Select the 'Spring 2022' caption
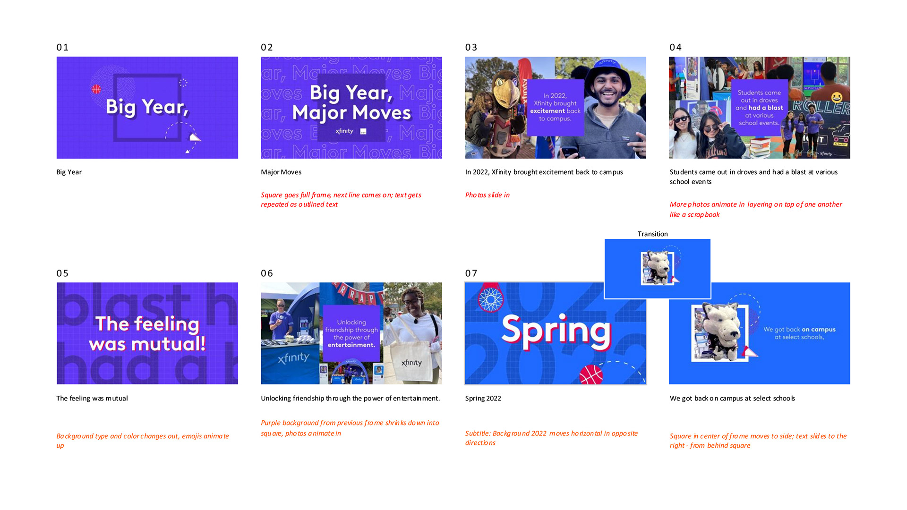This screenshot has height=510, width=907. click(x=483, y=398)
